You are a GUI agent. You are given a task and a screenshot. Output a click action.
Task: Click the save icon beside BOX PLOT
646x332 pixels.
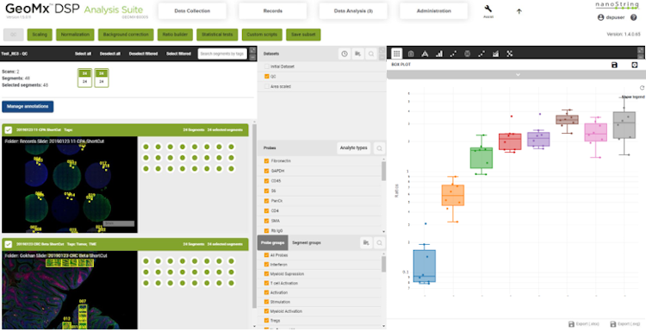614,66
